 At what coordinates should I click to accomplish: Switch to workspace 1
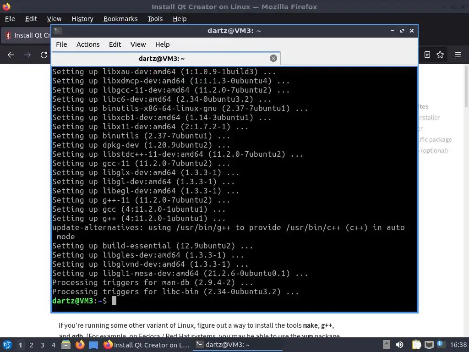click(x=20, y=345)
